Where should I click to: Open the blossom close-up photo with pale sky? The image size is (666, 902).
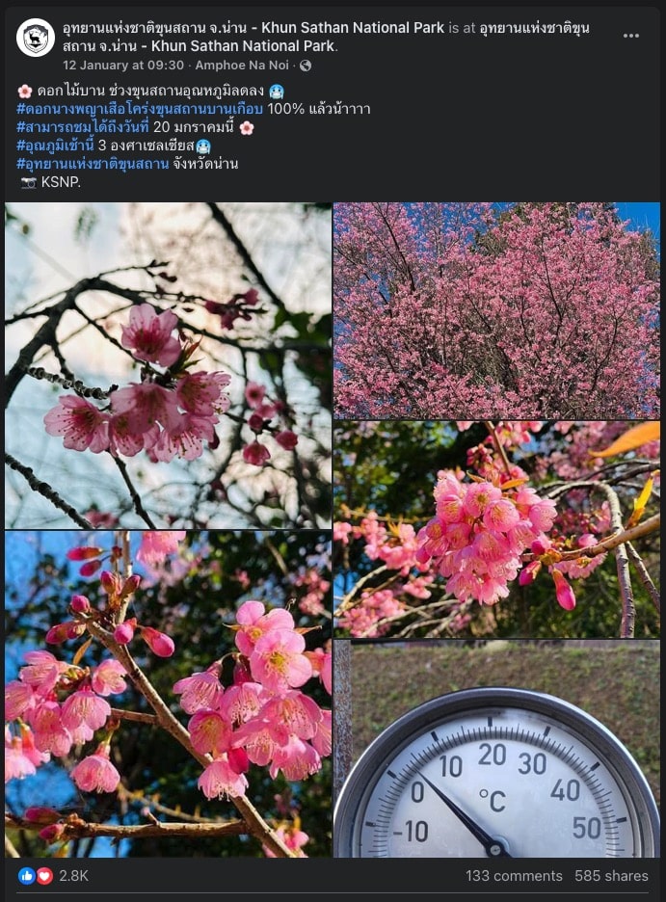pos(168,365)
